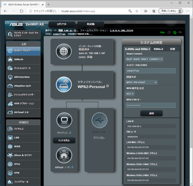Click the Internet connected status link
This screenshot has width=193, height=186.
[x=84, y=49]
